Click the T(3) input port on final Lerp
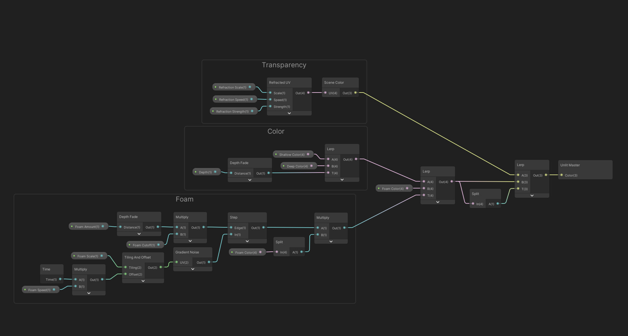Screen dimensions: 628x336 pos(518,189)
